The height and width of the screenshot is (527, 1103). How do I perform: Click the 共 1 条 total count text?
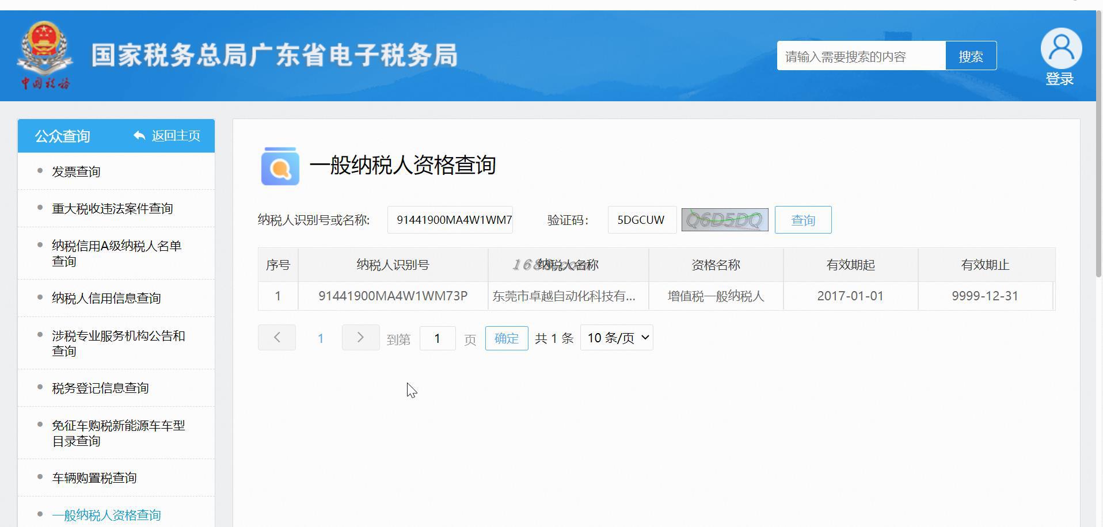coord(554,338)
